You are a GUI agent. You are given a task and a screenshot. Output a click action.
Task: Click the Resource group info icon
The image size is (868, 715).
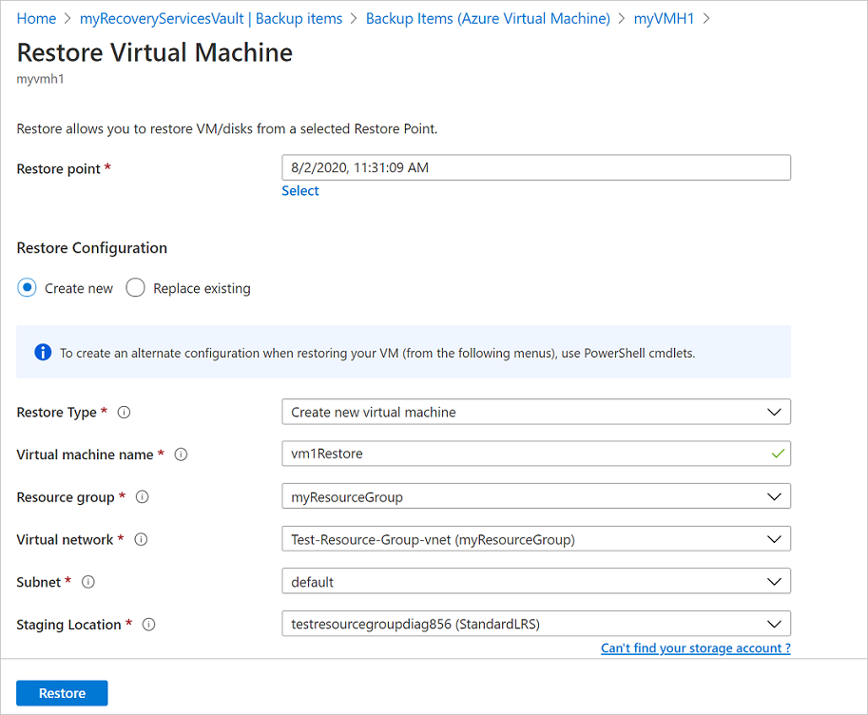(142, 497)
